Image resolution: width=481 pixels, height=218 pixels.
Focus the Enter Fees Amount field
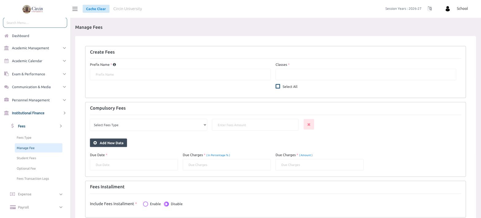click(255, 125)
